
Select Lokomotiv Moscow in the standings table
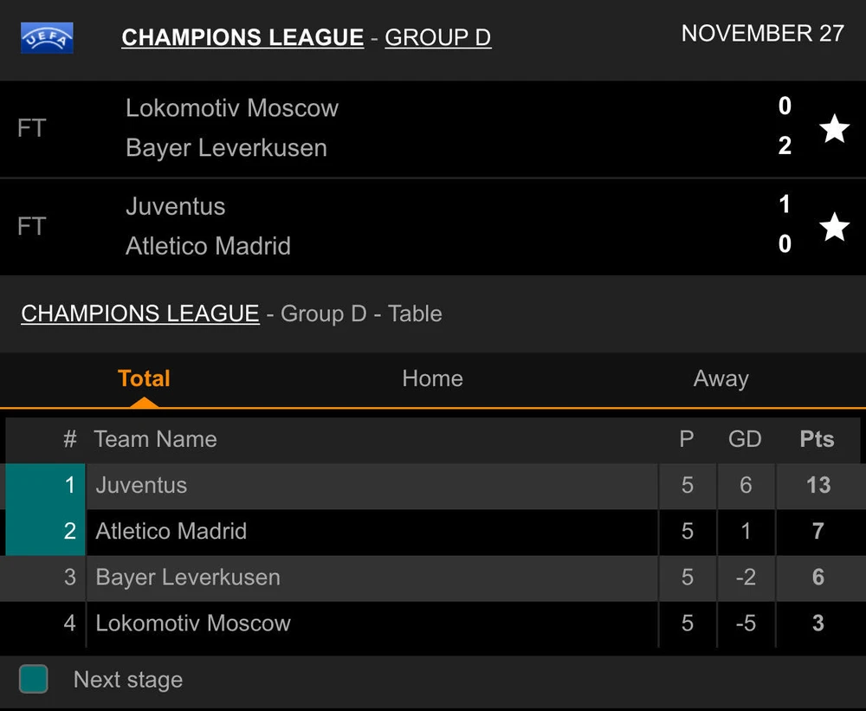pyautogui.click(x=193, y=624)
